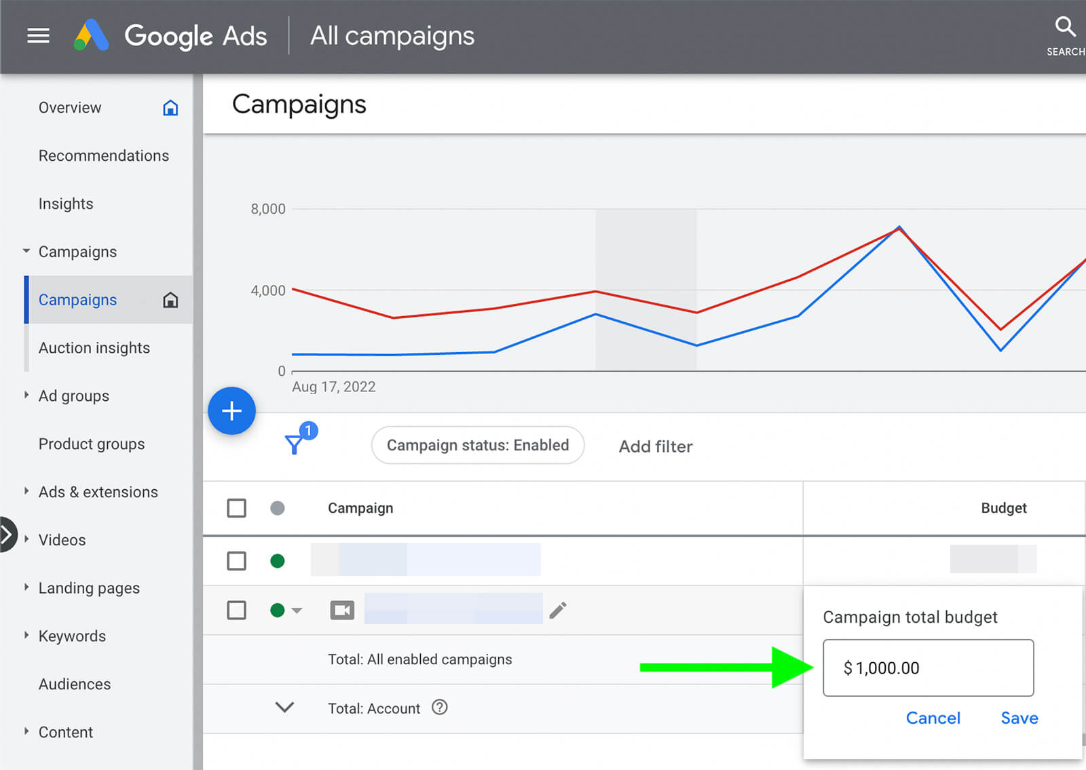This screenshot has width=1086, height=770.
Task: Click the blue plus new campaign button
Action: (231, 410)
